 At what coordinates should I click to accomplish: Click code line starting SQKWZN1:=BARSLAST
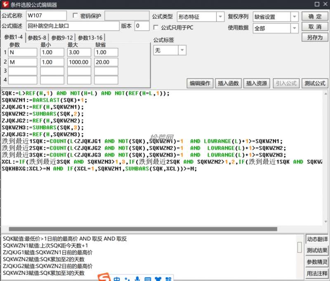45,100
